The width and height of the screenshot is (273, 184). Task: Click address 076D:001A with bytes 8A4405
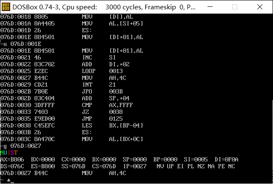click(x=27, y=23)
